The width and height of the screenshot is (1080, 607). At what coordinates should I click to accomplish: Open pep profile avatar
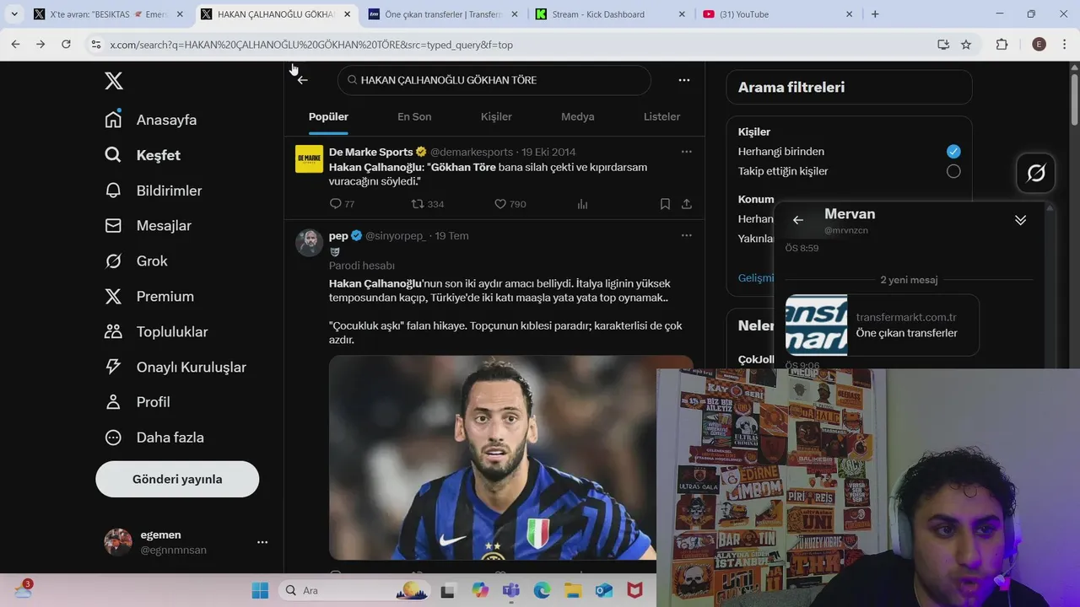[309, 243]
